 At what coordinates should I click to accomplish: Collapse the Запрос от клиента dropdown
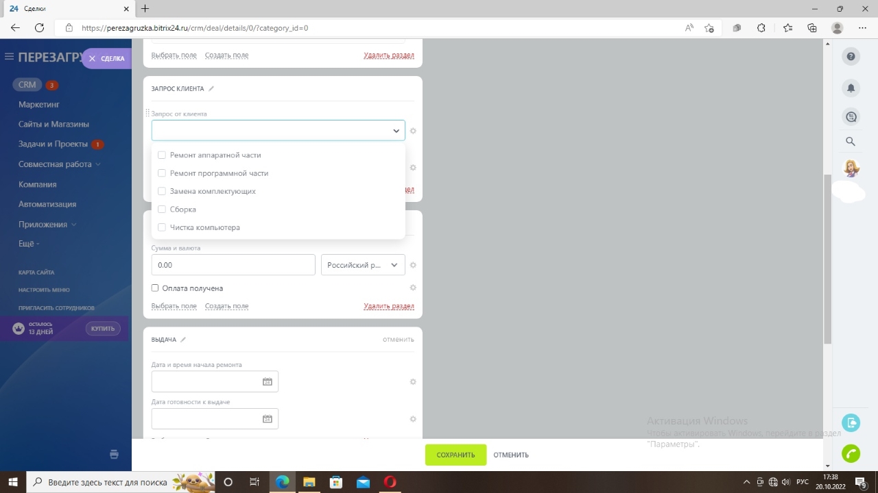396,131
